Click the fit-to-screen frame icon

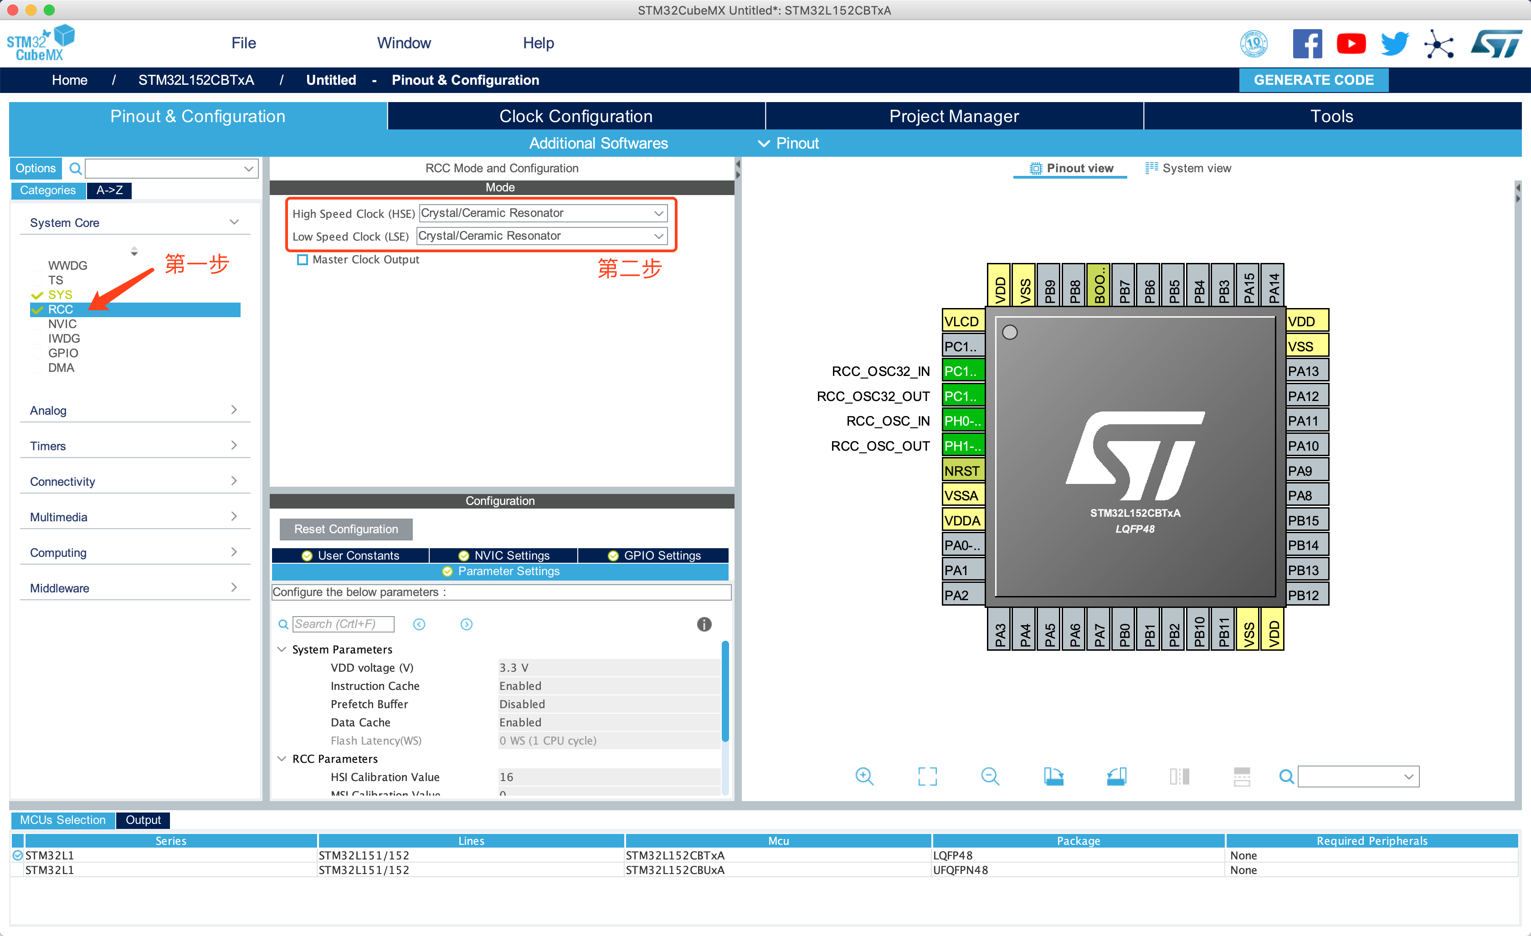tap(927, 776)
